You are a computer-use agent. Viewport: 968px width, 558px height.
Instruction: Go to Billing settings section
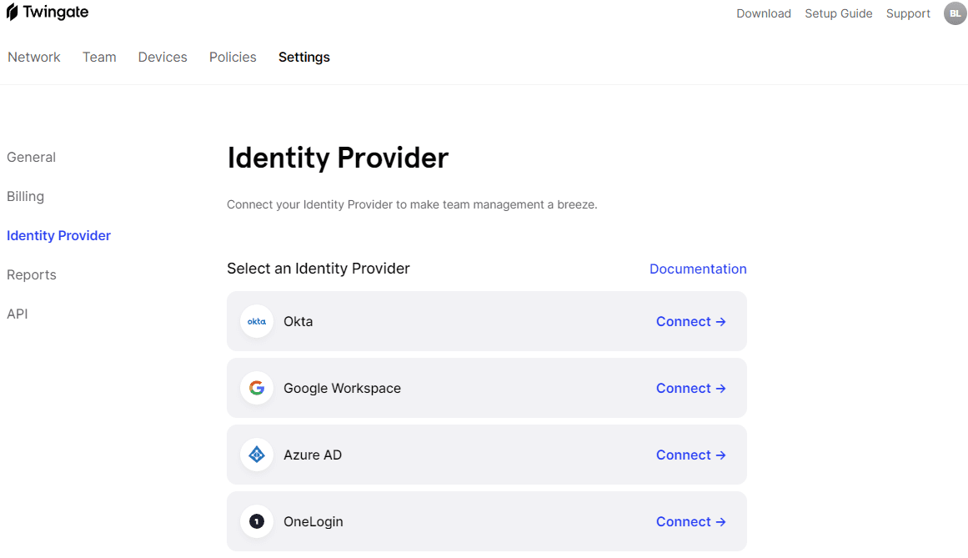click(x=25, y=196)
